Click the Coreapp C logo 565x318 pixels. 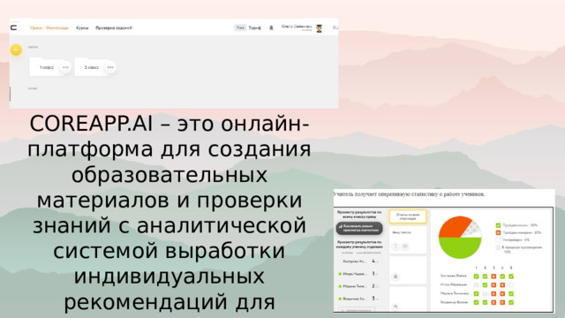coord(14,27)
